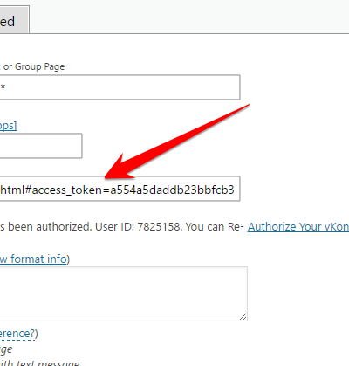Click the "or Group Page" field label
The image size is (349, 366).
pyautogui.click(x=34, y=66)
